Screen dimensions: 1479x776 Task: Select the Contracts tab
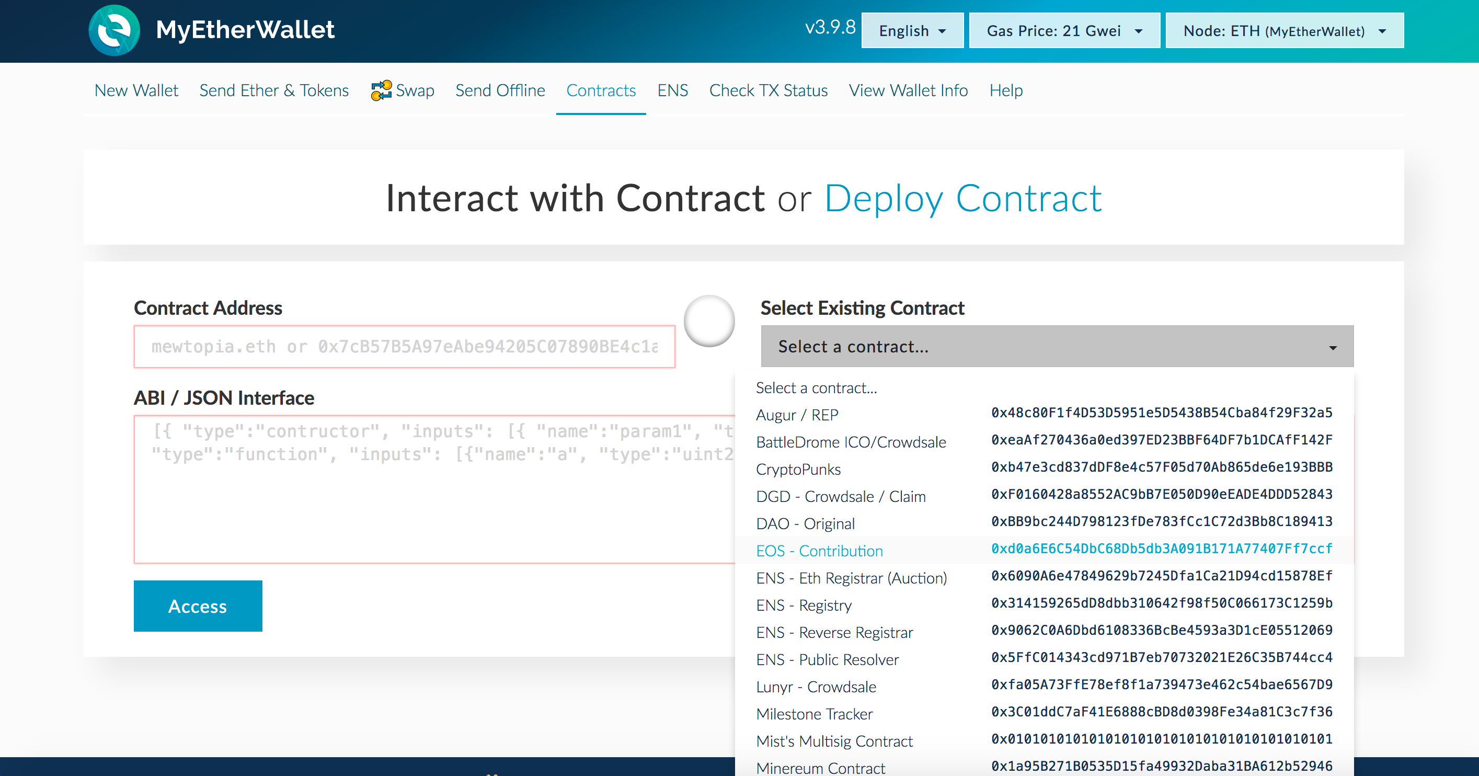[x=601, y=90]
